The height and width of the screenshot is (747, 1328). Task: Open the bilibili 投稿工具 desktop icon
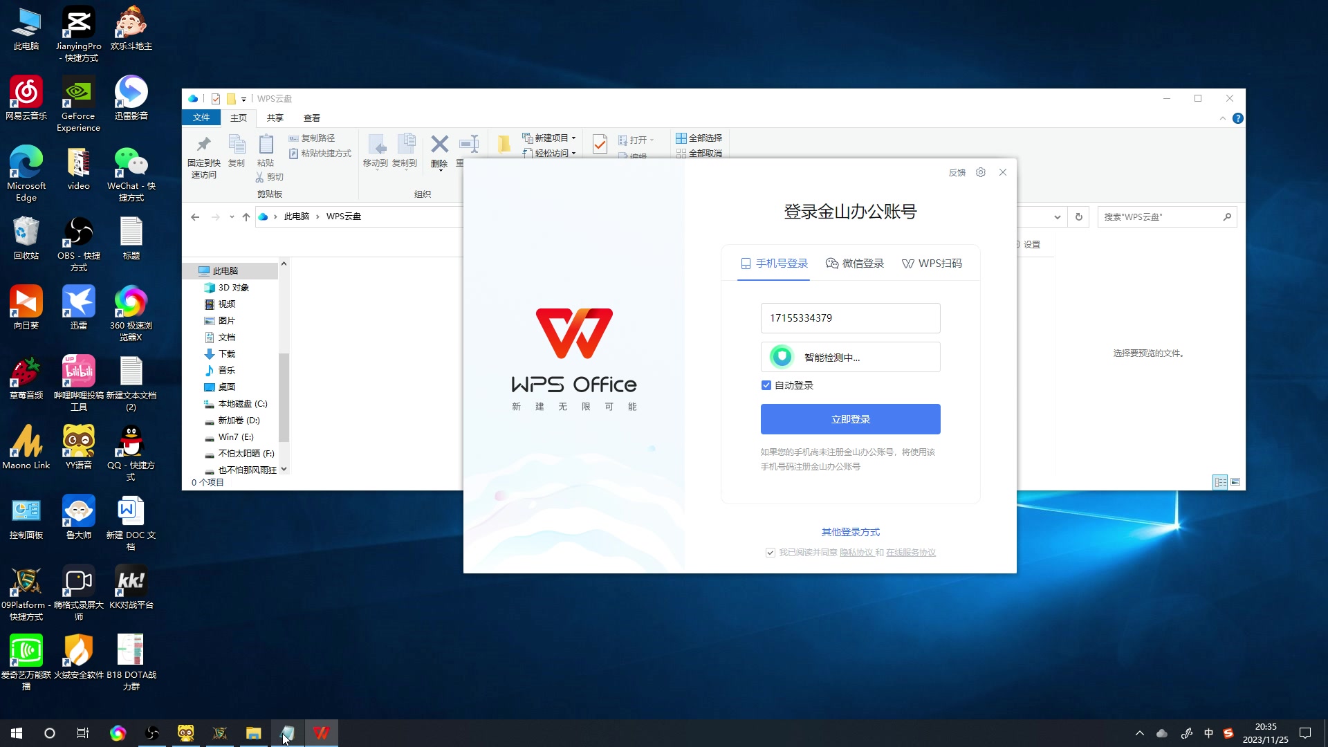78,382
